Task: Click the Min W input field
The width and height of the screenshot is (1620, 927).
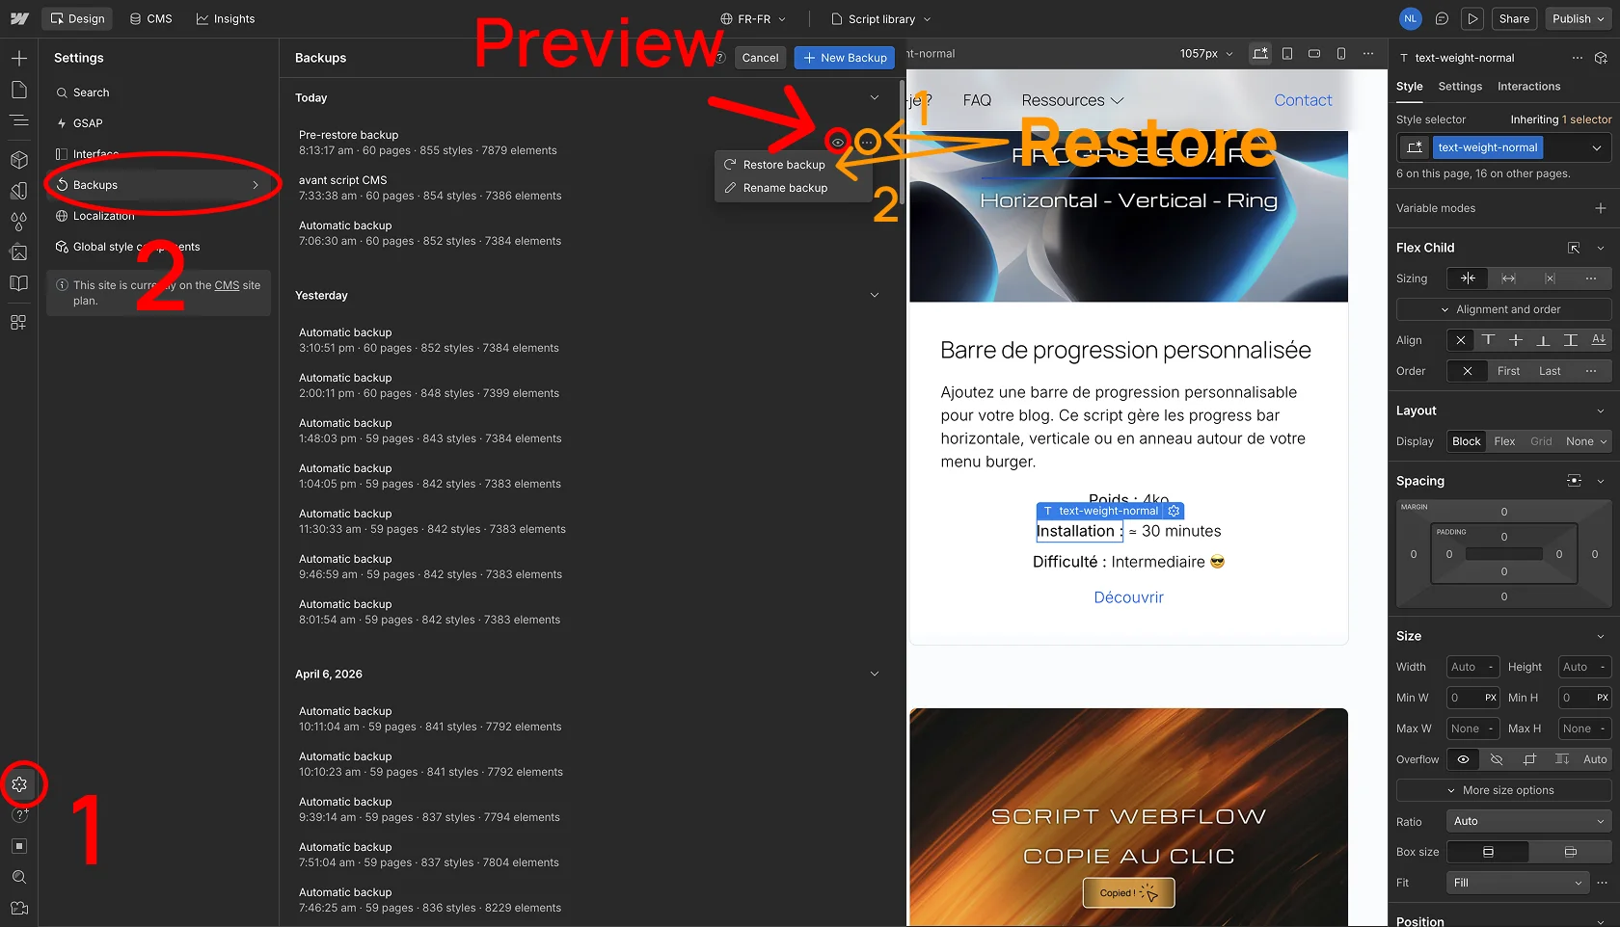Action: tap(1470, 698)
